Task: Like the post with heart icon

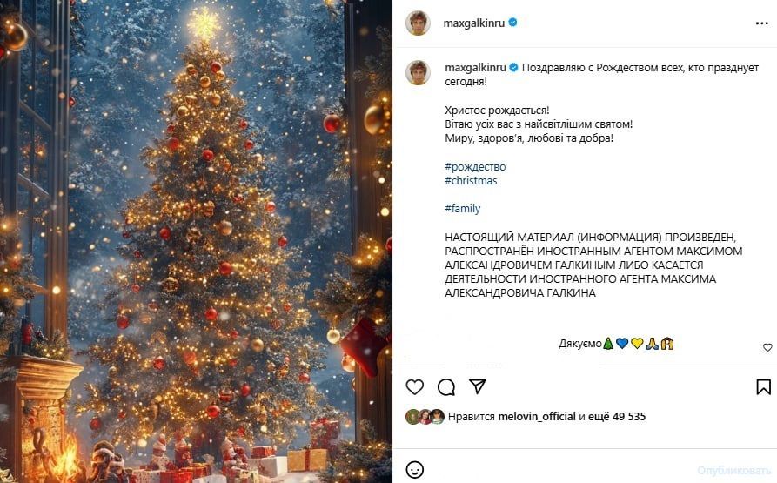Action: tap(415, 387)
